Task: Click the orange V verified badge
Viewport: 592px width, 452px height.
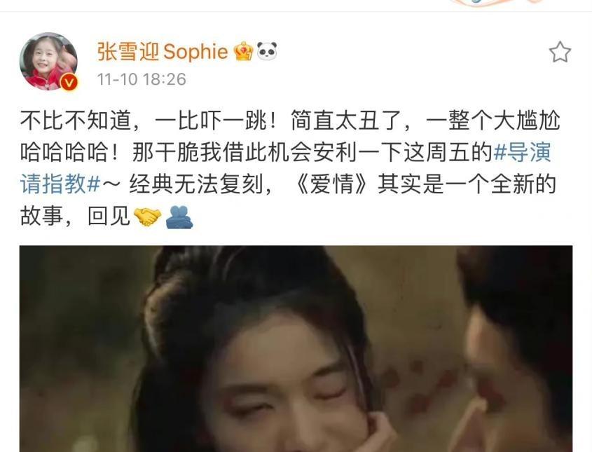Action: click(69, 82)
